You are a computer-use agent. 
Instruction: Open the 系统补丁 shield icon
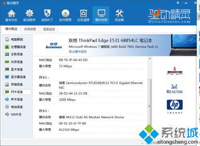tap(47, 15)
